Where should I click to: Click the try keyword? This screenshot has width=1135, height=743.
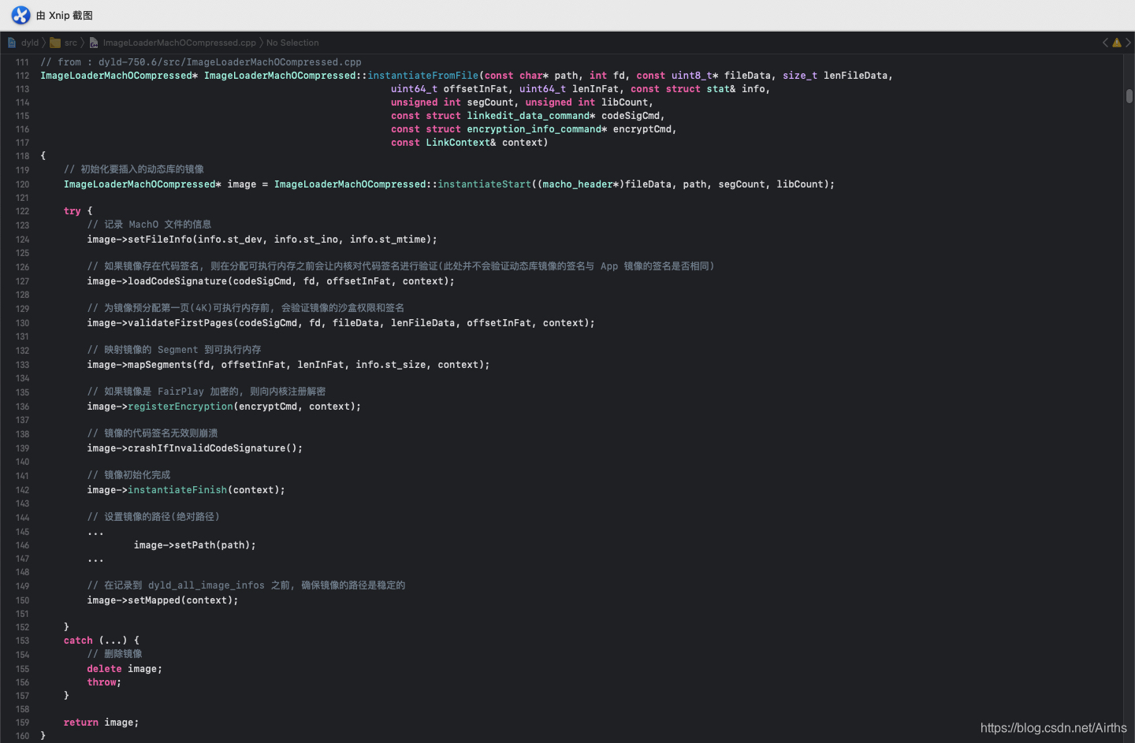73,211
